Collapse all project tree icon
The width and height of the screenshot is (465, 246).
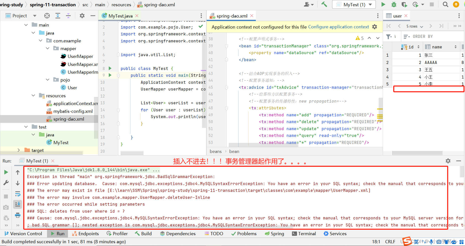point(68,16)
